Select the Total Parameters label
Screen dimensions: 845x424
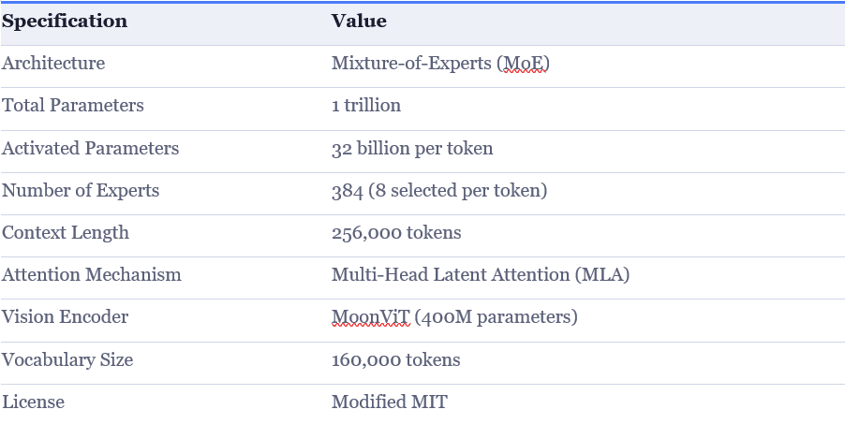pos(73,106)
